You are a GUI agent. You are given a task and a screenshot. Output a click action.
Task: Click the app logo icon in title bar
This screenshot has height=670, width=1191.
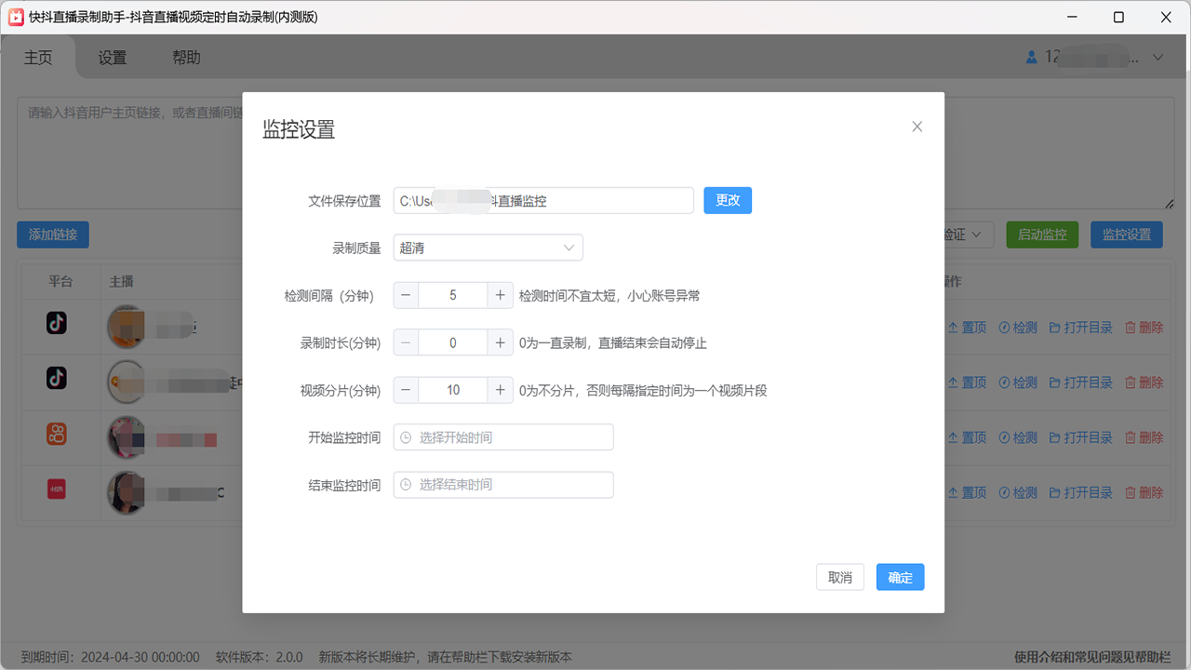pos(16,17)
